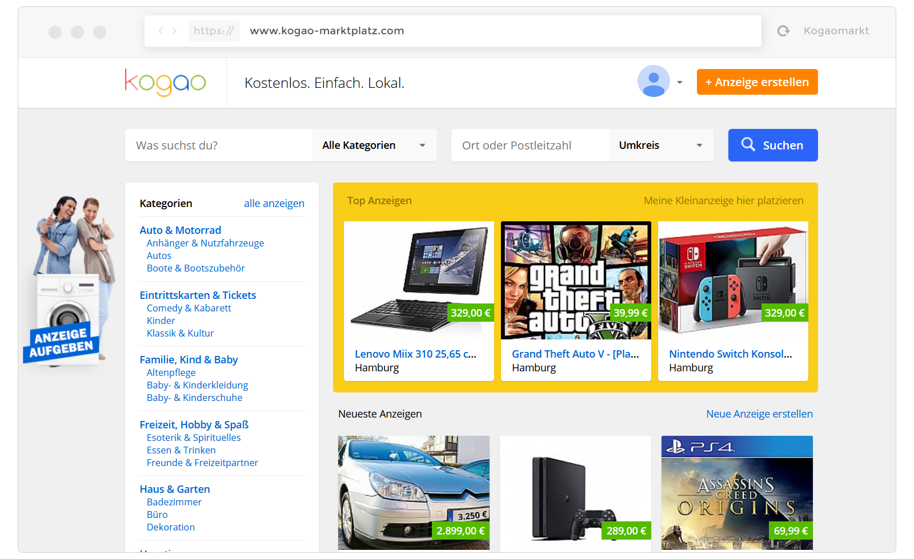Image resolution: width=914 pixels, height=559 pixels.
Task: Click the + Anzeige erstellen button
Action: pyautogui.click(x=757, y=82)
